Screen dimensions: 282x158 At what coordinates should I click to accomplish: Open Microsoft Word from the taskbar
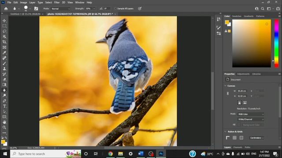point(141,154)
